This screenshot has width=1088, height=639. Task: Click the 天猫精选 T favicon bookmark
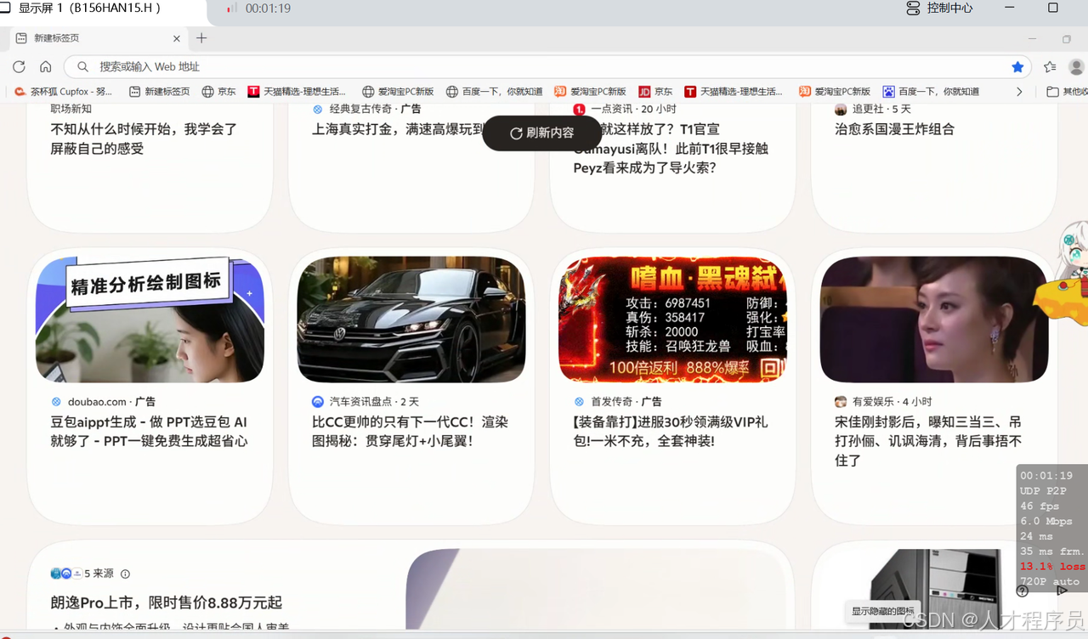(x=253, y=91)
